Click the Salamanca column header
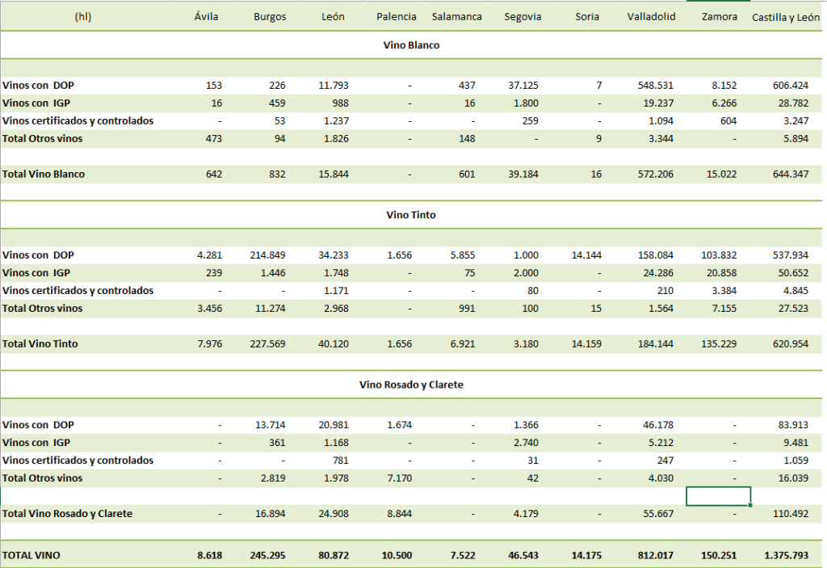This screenshot has width=827, height=568. point(457,17)
